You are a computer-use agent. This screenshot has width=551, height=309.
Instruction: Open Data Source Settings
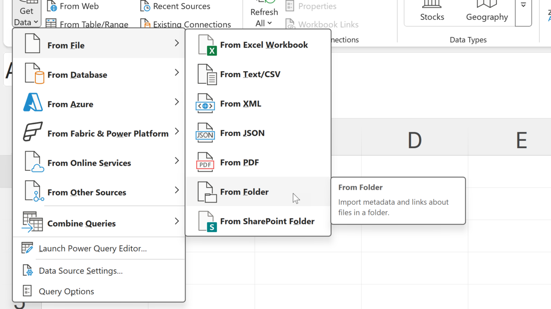[x=80, y=271]
